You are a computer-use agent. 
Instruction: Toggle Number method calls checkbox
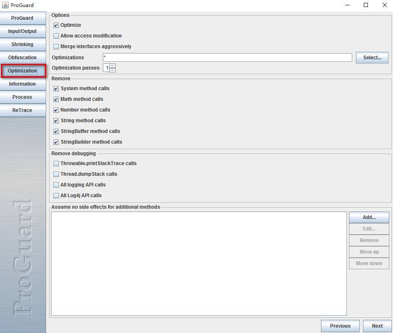[56, 110]
